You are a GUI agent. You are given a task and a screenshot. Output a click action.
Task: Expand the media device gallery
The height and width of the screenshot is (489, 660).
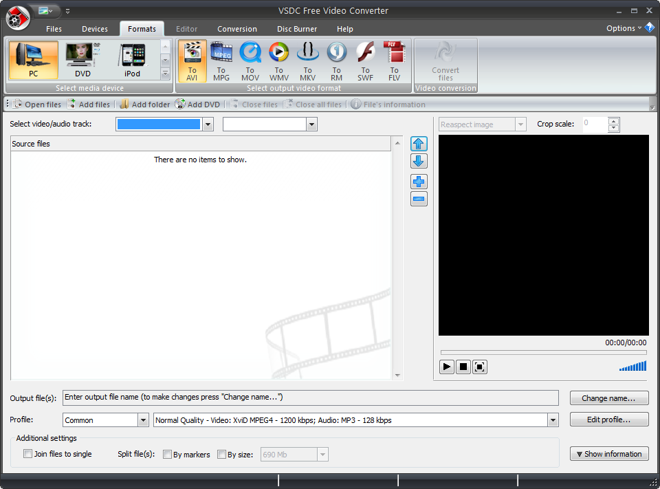[x=165, y=74]
